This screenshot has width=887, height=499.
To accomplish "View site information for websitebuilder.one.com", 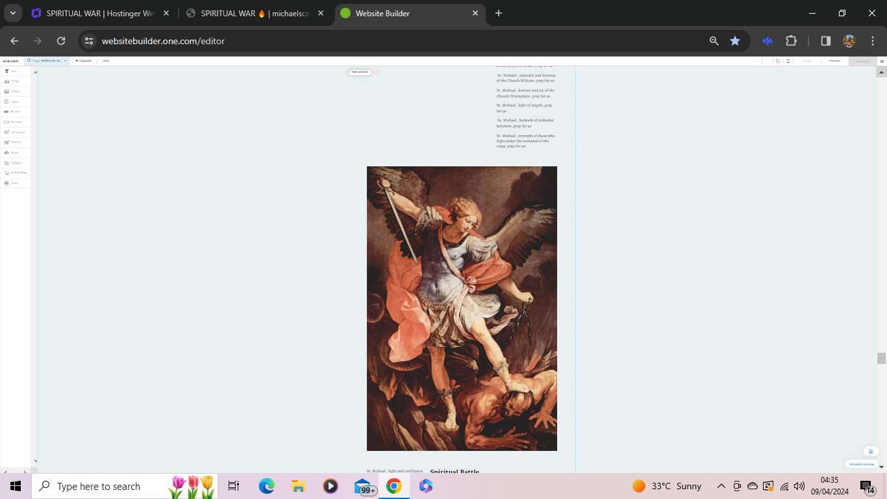I will (x=89, y=41).
